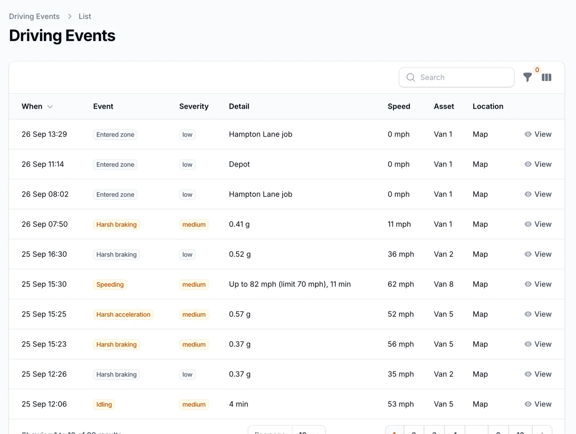Click the Van 8 asset cell
The width and height of the screenshot is (576, 434).
pos(444,284)
